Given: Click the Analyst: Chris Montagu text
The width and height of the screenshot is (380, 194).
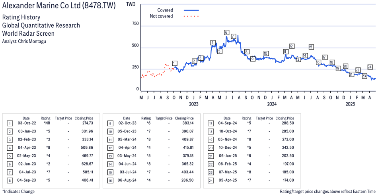Looking at the screenshot, I should tap(24, 41).
